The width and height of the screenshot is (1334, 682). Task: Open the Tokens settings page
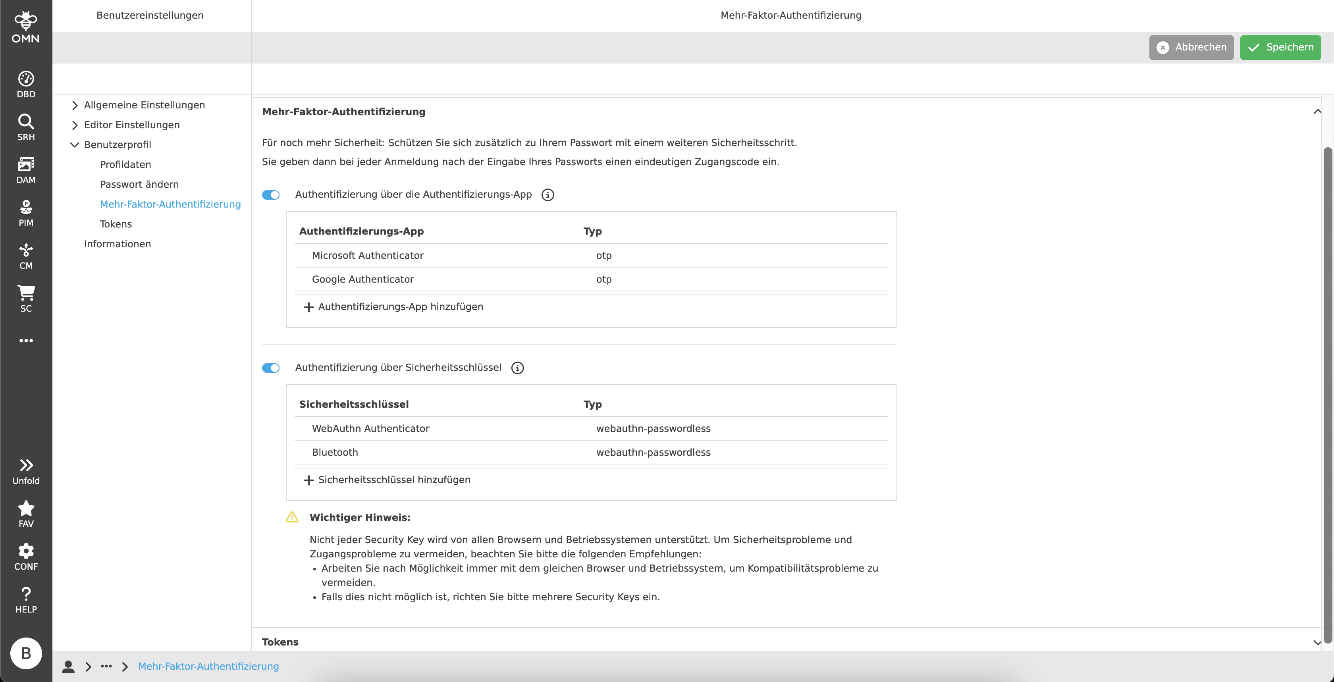116,224
